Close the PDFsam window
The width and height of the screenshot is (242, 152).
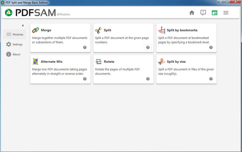pos(235,2)
